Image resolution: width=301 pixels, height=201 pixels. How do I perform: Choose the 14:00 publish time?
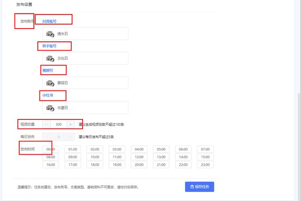(183, 157)
